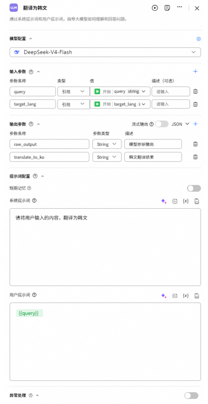Edit the raw_output parameter name
The image size is (208, 404).
[49, 144]
